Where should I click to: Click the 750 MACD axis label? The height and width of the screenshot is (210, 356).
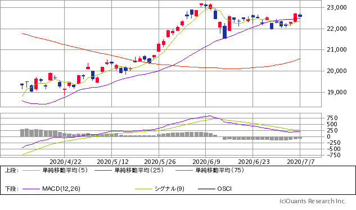click(x=332, y=118)
